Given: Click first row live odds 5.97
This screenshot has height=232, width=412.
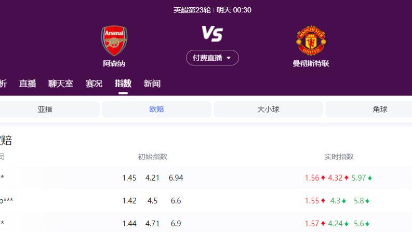Looking at the screenshot, I should (x=359, y=178).
